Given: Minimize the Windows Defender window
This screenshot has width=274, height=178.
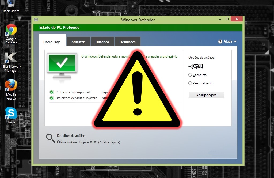Looking at the screenshot, I should (x=220, y=19).
